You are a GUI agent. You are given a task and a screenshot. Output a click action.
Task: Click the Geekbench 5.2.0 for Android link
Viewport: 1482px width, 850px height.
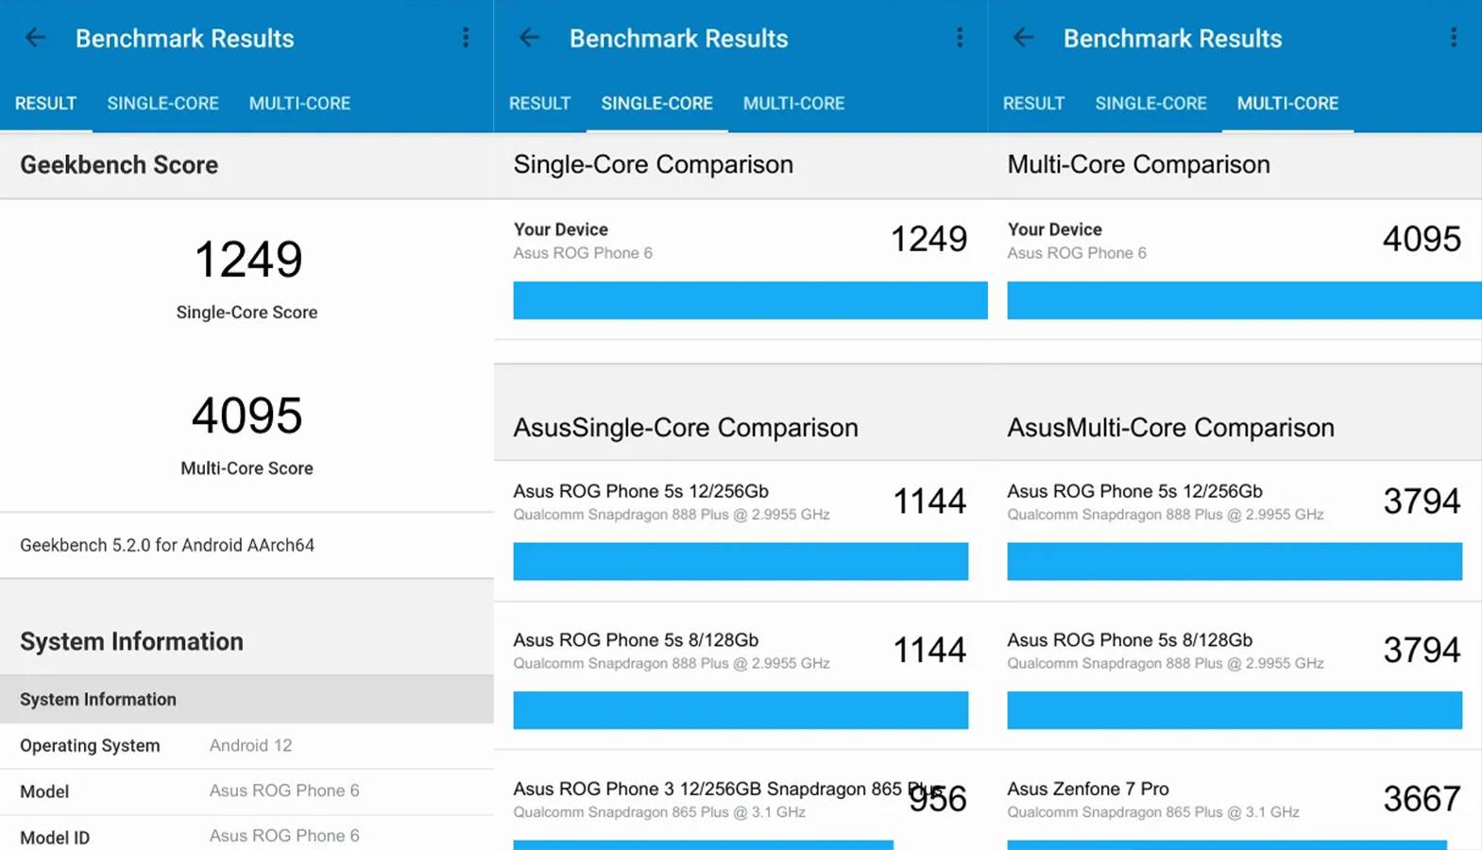166,545
